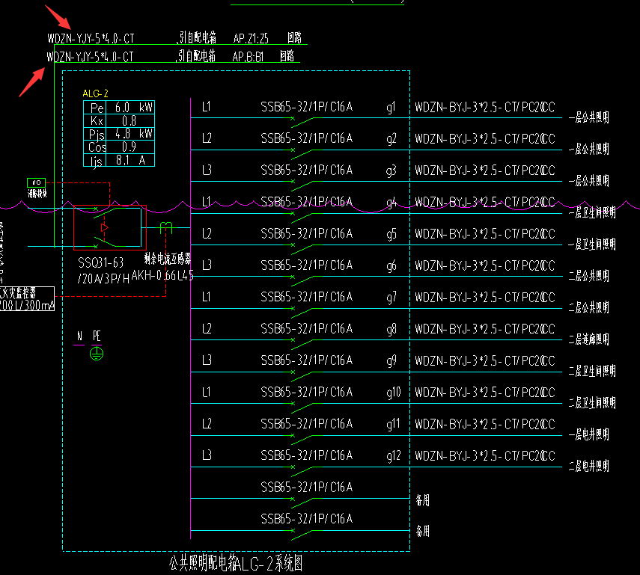Select WDZN-YJY-5*4.0-CT cable label in AP.B:B1 row

pos(90,57)
